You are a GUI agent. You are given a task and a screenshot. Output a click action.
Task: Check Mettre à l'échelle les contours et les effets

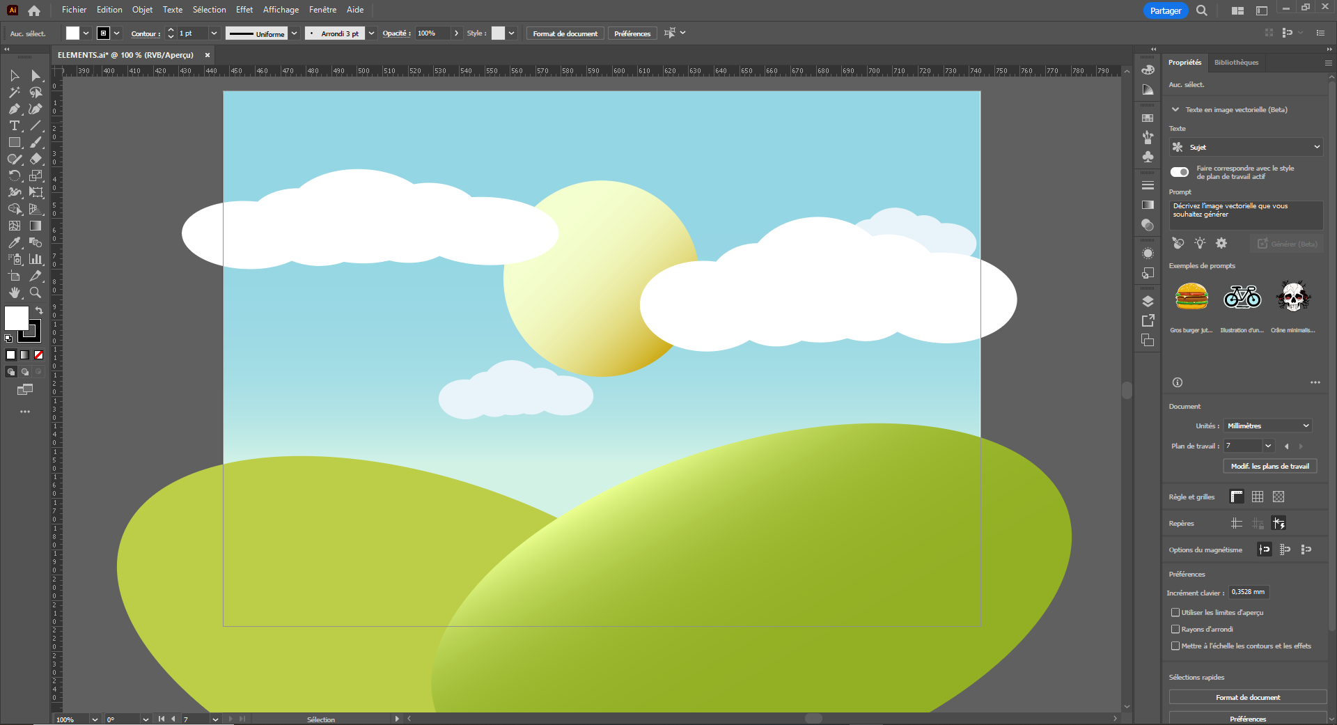[x=1175, y=646]
